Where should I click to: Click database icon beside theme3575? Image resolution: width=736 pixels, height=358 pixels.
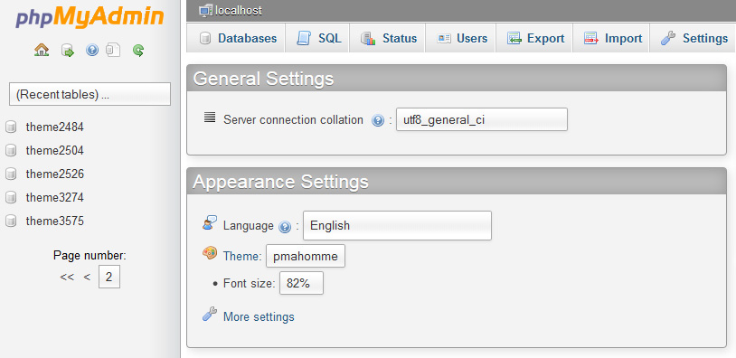point(11,221)
